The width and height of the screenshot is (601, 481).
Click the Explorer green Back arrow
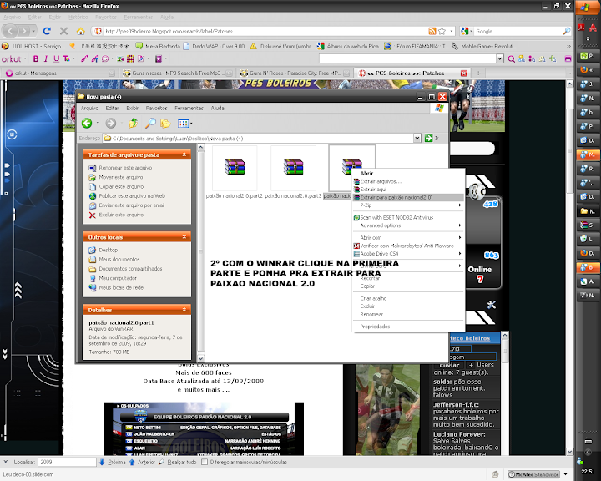coord(87,123)
